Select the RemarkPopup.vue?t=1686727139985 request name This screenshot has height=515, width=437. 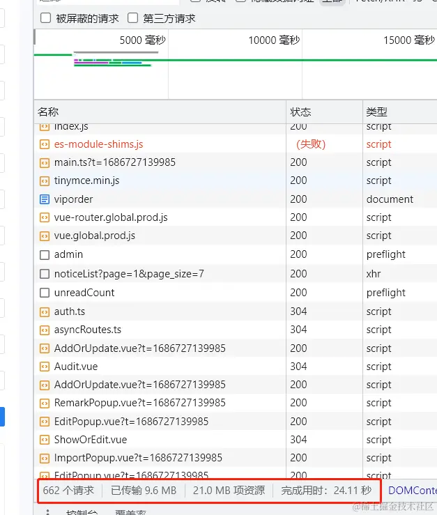coord(140,403)
